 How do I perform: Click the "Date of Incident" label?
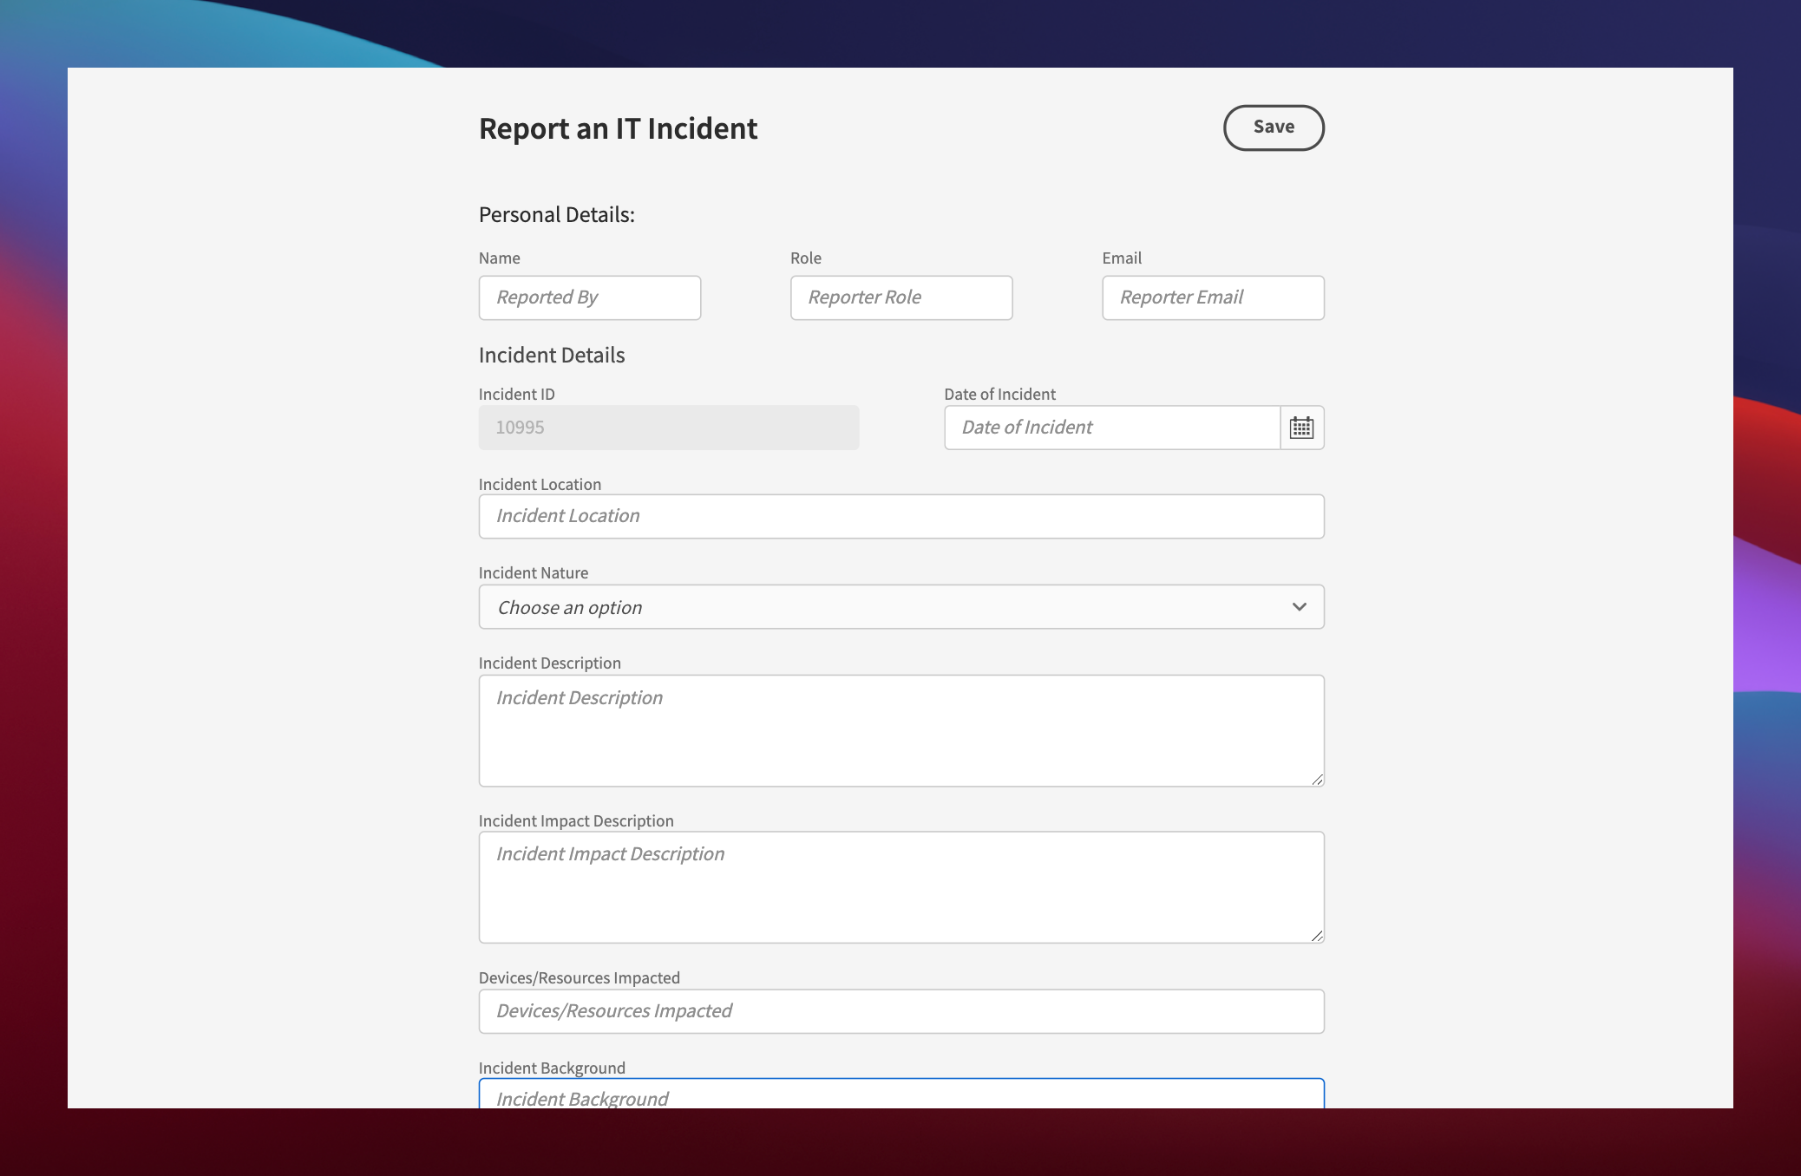click(999, 394)
